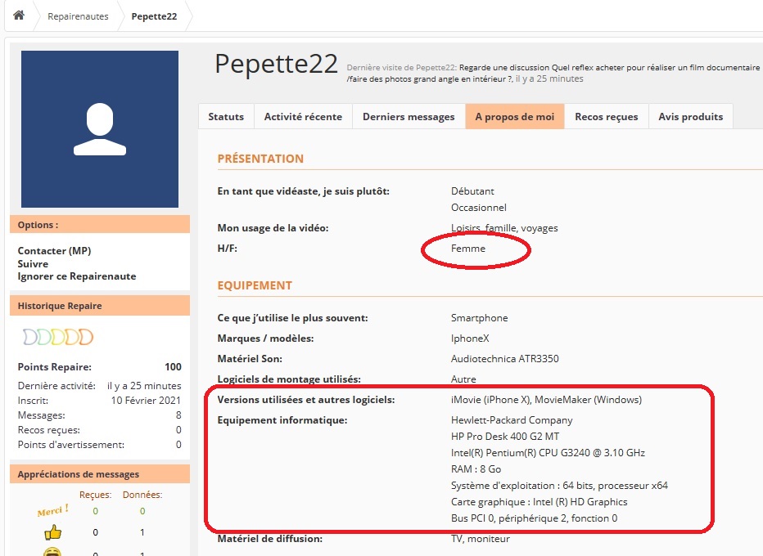Click the Inscrit date 10 Février 2021
This screenshot has height=556, width=763.
click(x=146, y=401)
